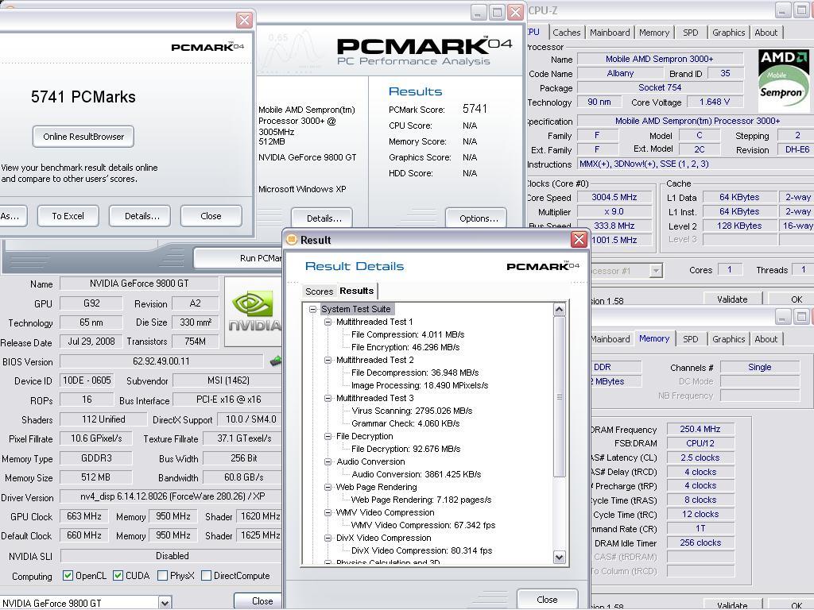Click the Online ResultBrowser button

83,137
